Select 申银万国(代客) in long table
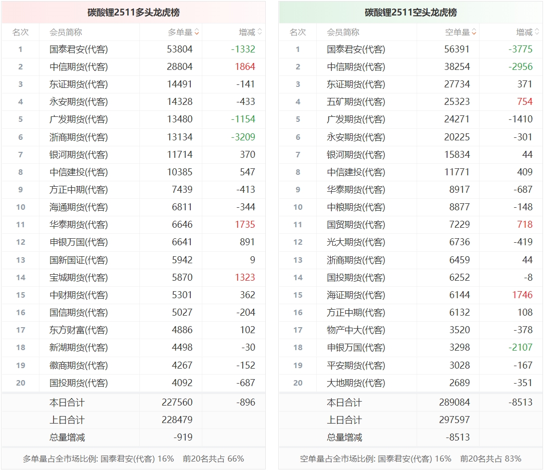The width and height of the screenshot is (545, 471). click(78, 242)
